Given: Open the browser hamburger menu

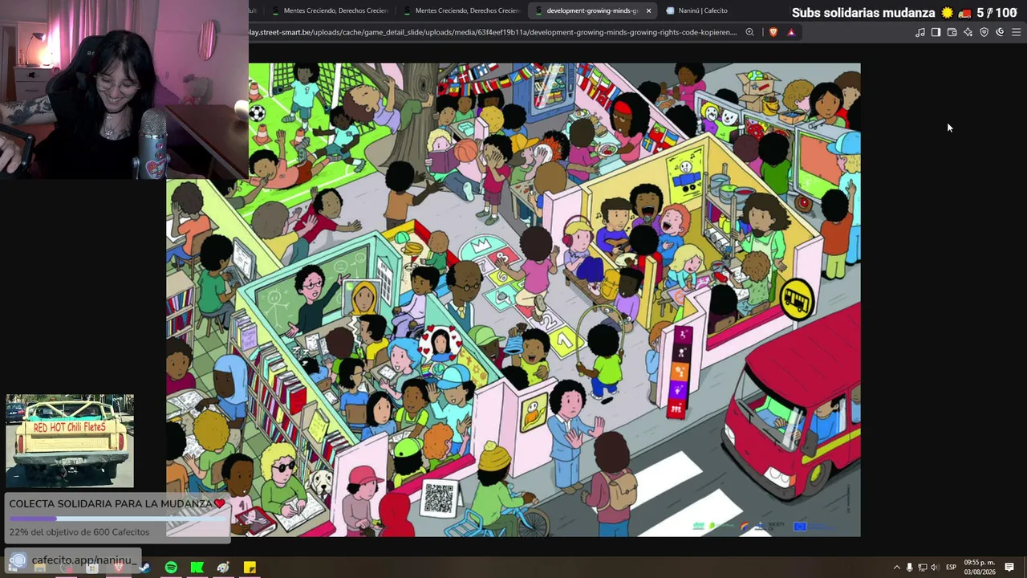Looking at the screenshot, I should pyautogui.click(x=1016, y=32).
